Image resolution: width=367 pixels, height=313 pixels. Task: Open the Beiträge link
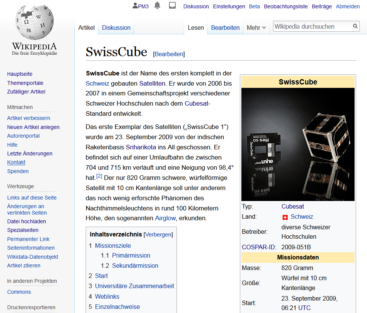pos(322,6)
